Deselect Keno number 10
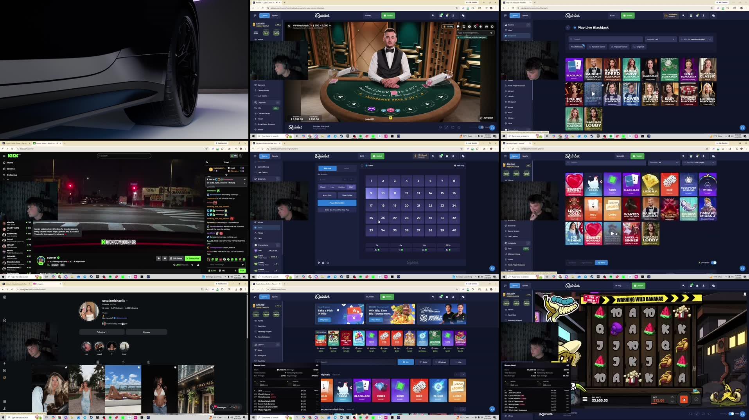 tap(383, 193)
